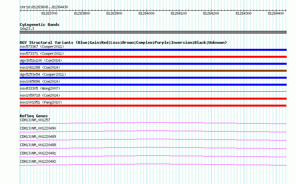Screen dimensions: 296x184
Task: Open the CDH13|NM_001220490 transcript label
Action: point(38,129)
